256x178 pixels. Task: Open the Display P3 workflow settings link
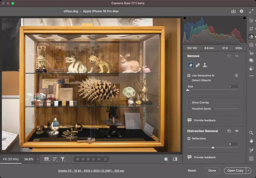[91, 170]
